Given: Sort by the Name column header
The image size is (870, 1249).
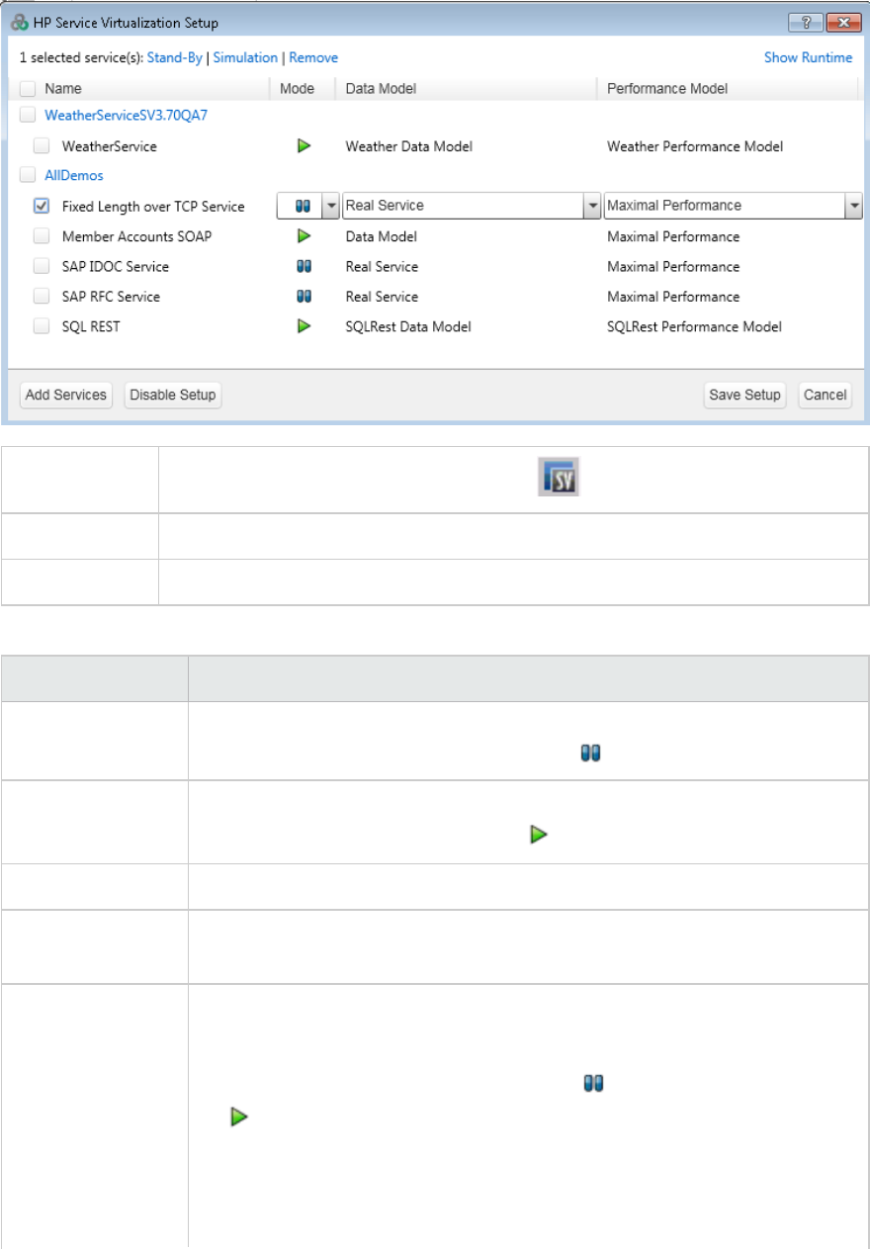Looking at the screenshot, I should click(x=63, y=89).
